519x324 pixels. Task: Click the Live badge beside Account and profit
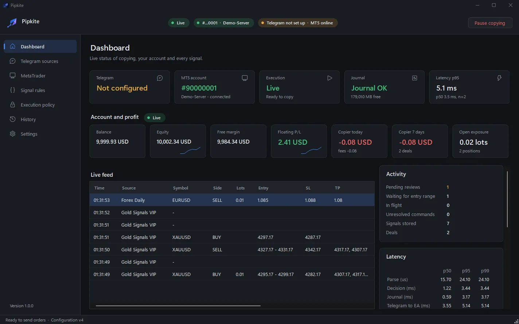point(155,118)
